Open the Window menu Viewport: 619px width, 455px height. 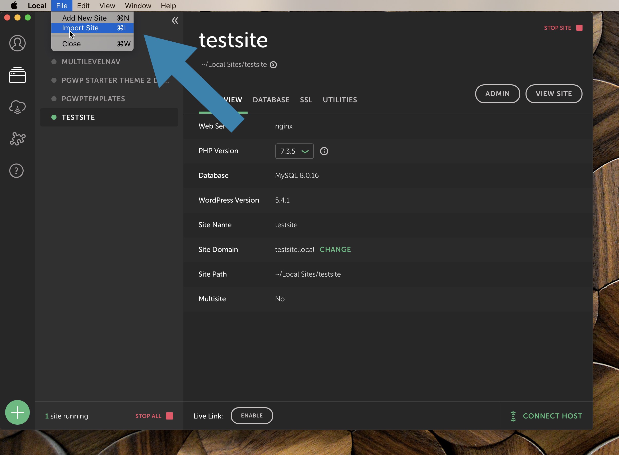coord(138,5)
